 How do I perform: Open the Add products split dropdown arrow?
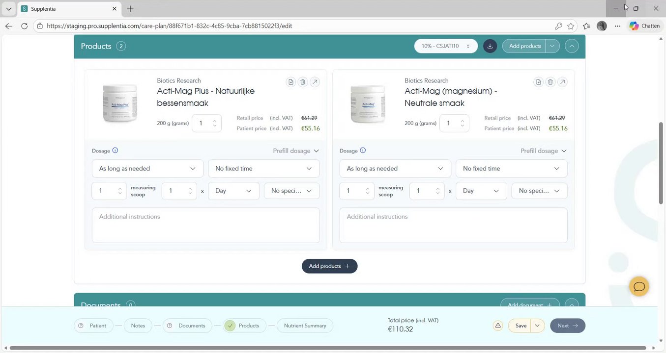tap(552, 46)
